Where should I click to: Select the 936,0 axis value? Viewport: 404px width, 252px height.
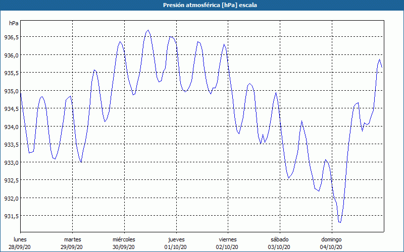click(x=11, y=55)
